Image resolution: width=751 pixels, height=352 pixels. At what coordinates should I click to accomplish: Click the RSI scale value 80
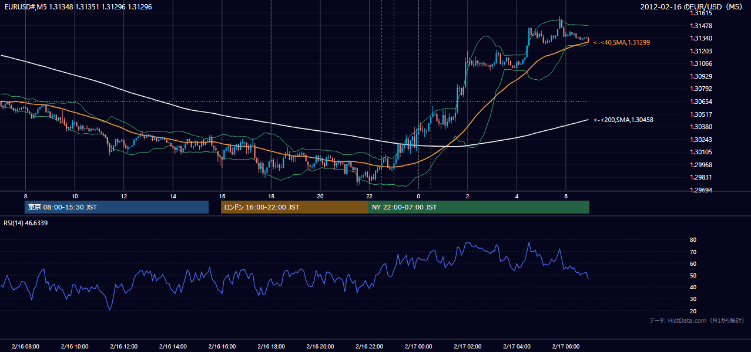click(693, 240)
